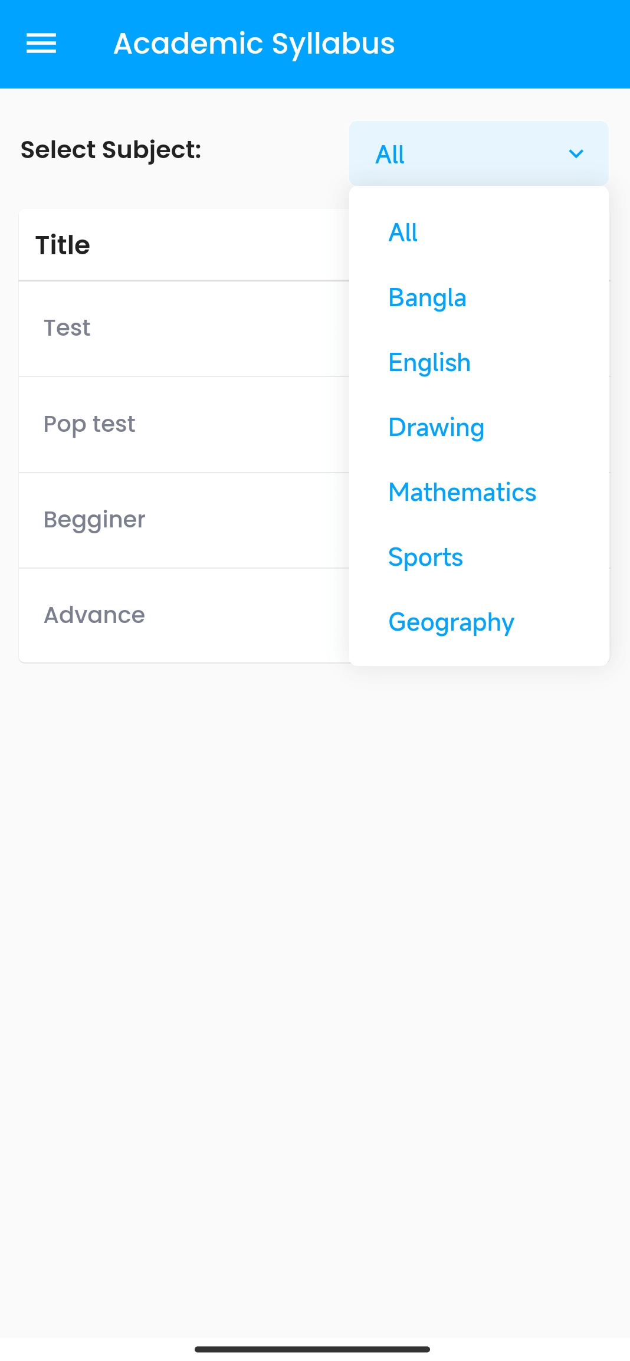
Task: Select "All" from subject list
Action: pyautogui.click(x=403, y=232)
